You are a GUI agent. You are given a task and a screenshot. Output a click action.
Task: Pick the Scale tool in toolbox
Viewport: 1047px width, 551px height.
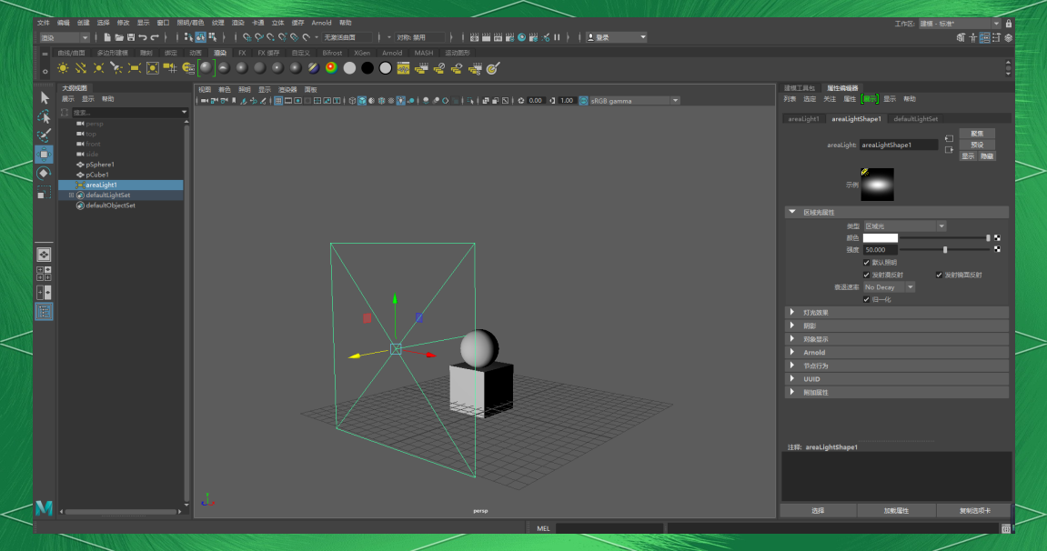point(44,193)
